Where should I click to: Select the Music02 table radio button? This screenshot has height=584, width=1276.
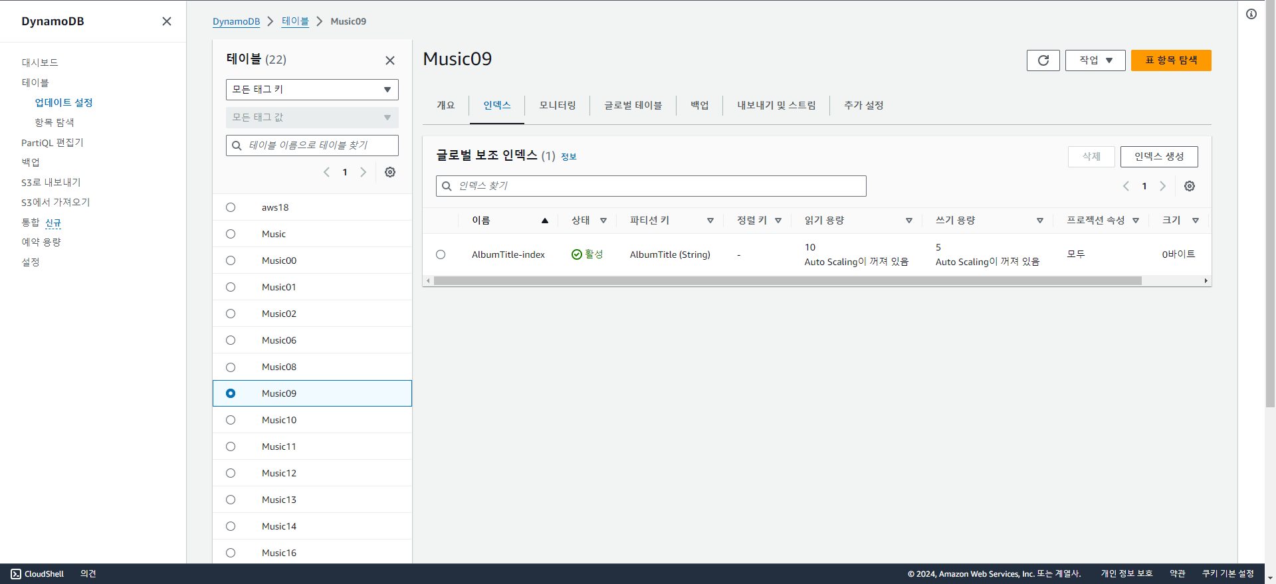click(231, 314)
